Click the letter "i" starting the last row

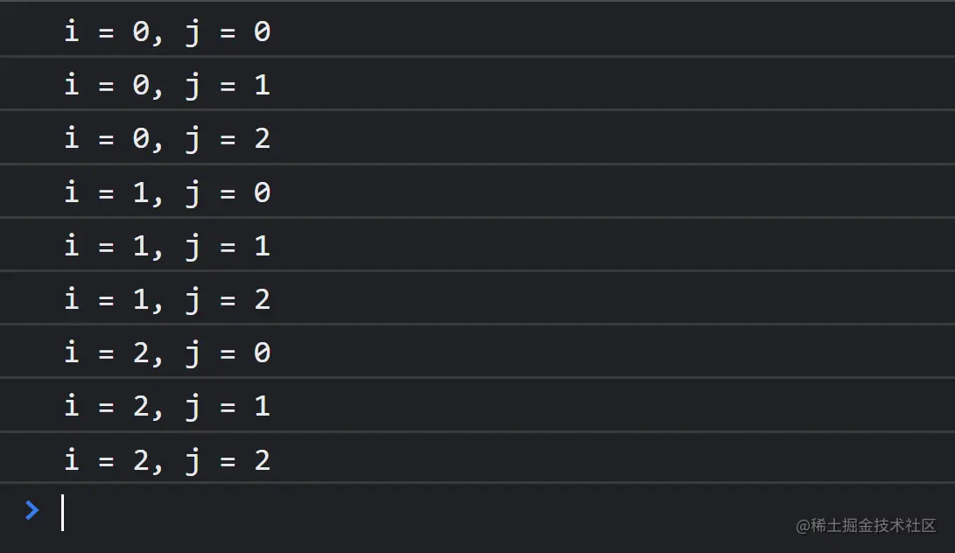72,459
